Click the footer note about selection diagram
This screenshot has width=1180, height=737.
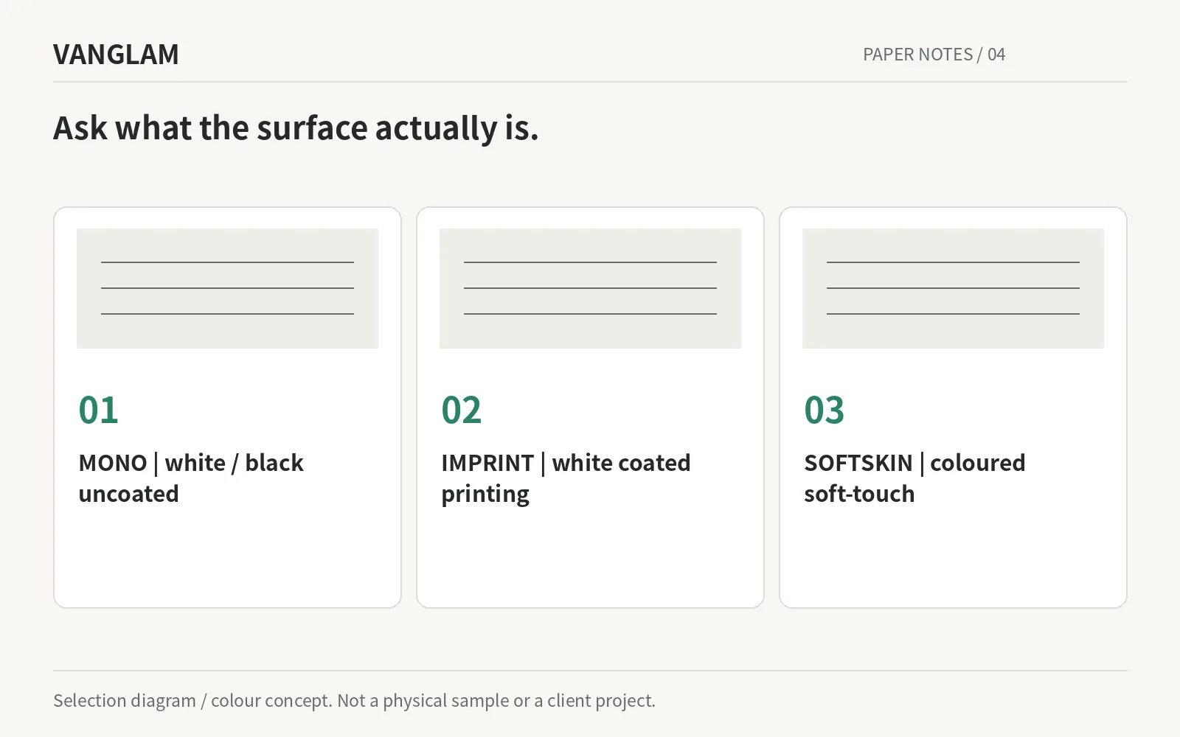[x=354, y=700]
